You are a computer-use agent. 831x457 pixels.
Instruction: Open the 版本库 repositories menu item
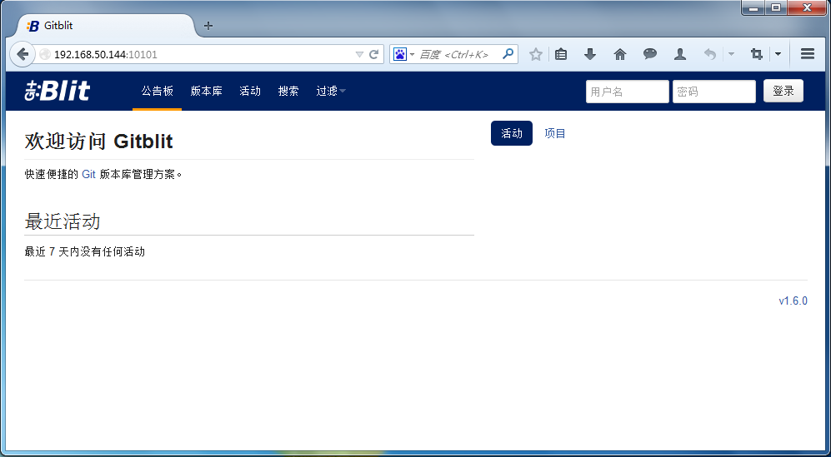(206, 91)
